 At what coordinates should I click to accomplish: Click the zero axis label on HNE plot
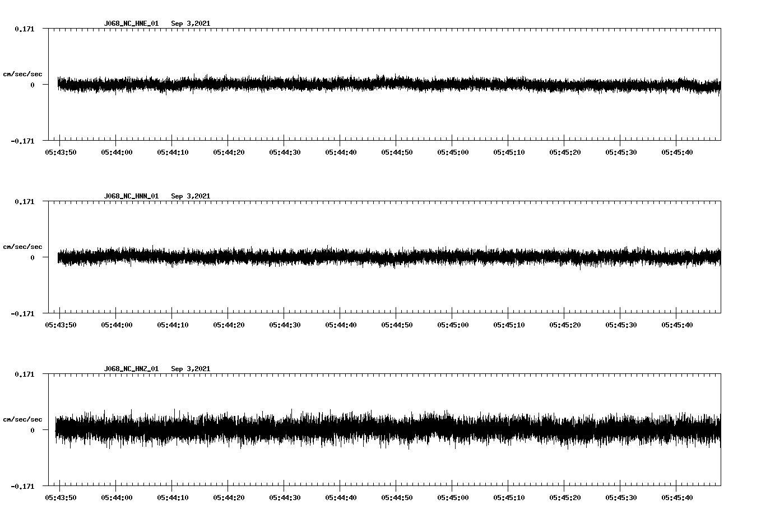pos(33,85)
